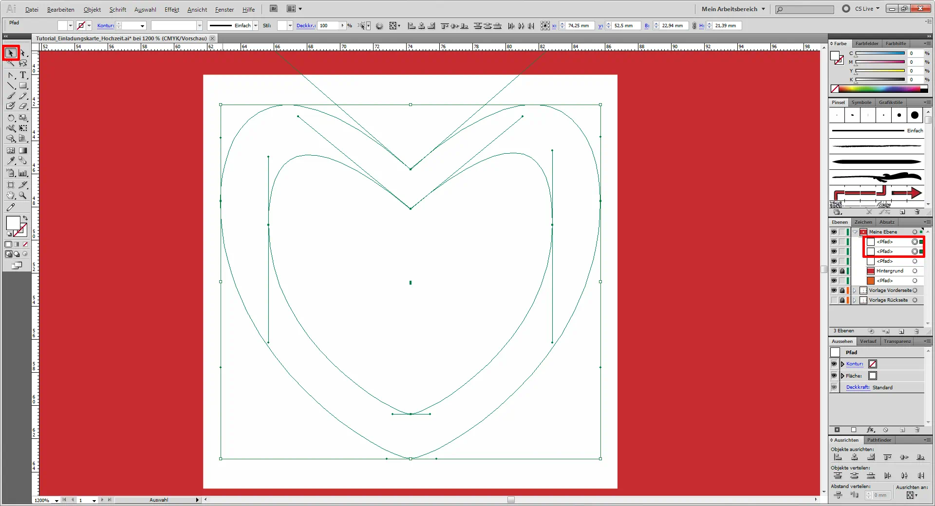This screenshot has height=506, width=935.
Task: Select the Rectangle tool
Action: point(22,87)
